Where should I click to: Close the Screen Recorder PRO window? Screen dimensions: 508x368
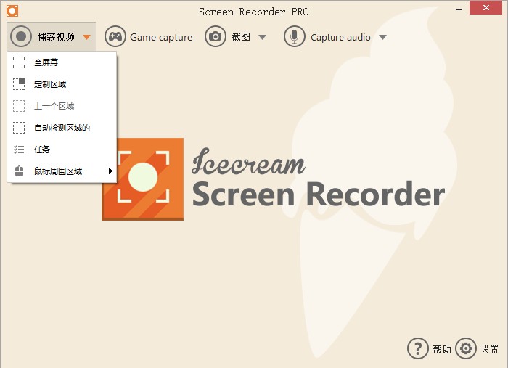tap(486, 8)
